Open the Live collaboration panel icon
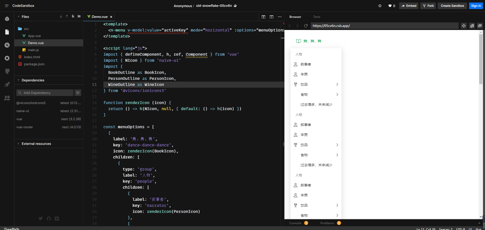The image size is (485, 230). point(7,98)
